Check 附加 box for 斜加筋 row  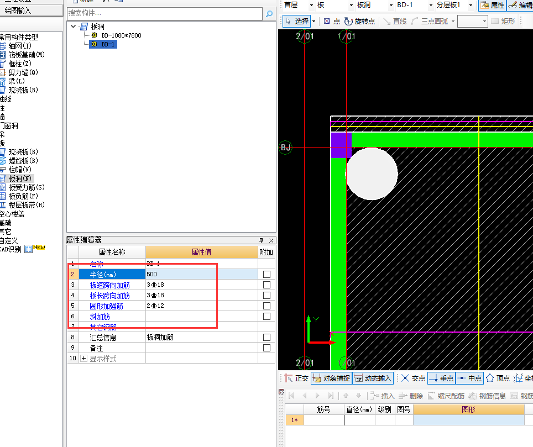(x=267, y=316)
